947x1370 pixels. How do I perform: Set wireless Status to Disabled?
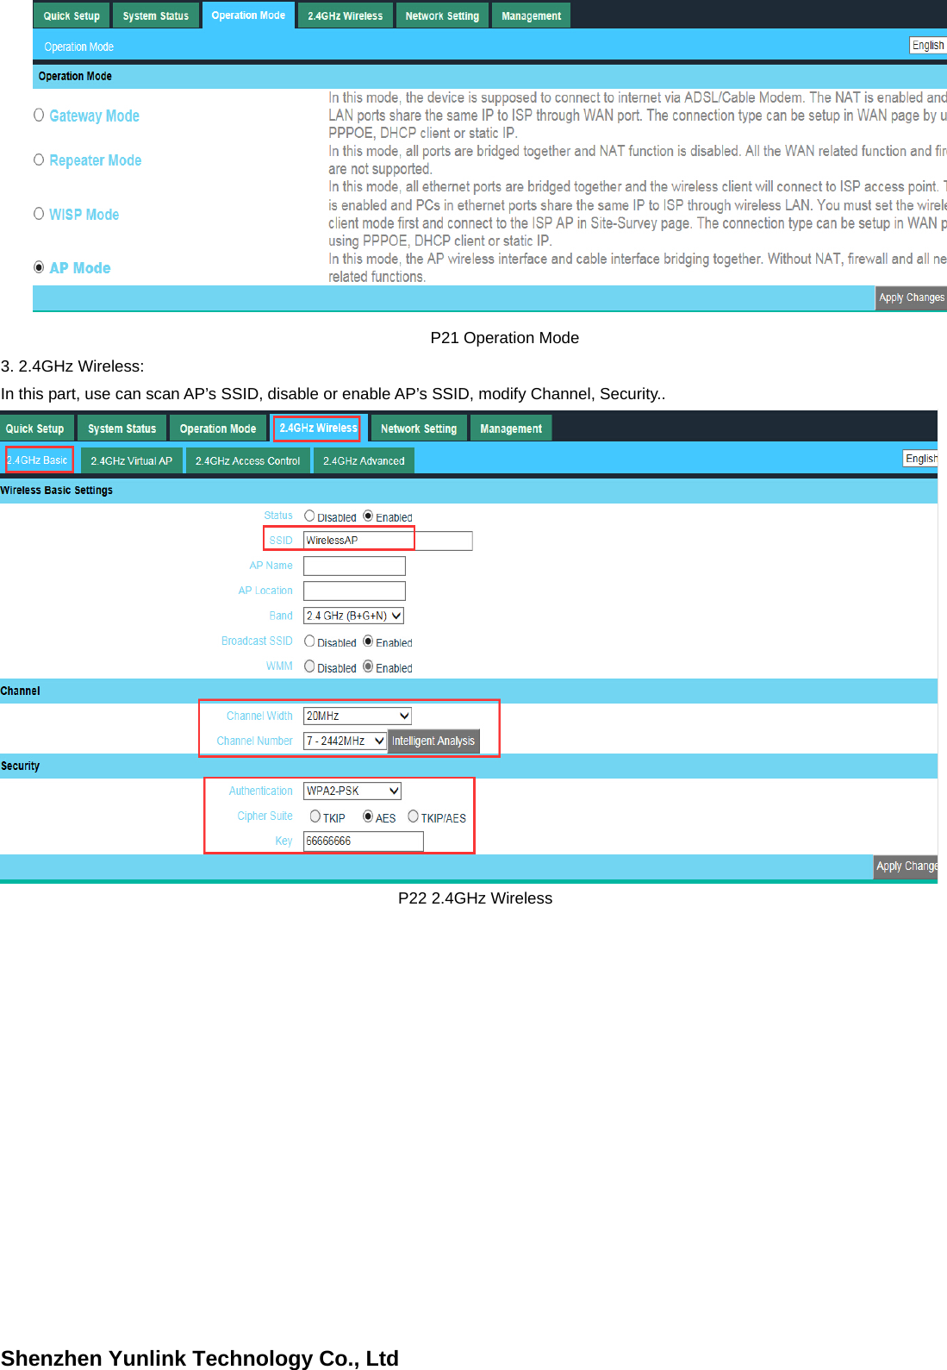(309, 516)
